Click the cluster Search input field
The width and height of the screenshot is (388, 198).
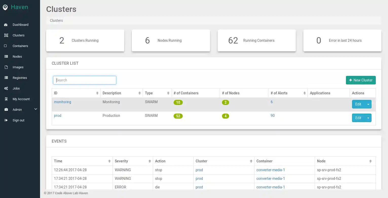pyautogui.click(x=85, y=80)
